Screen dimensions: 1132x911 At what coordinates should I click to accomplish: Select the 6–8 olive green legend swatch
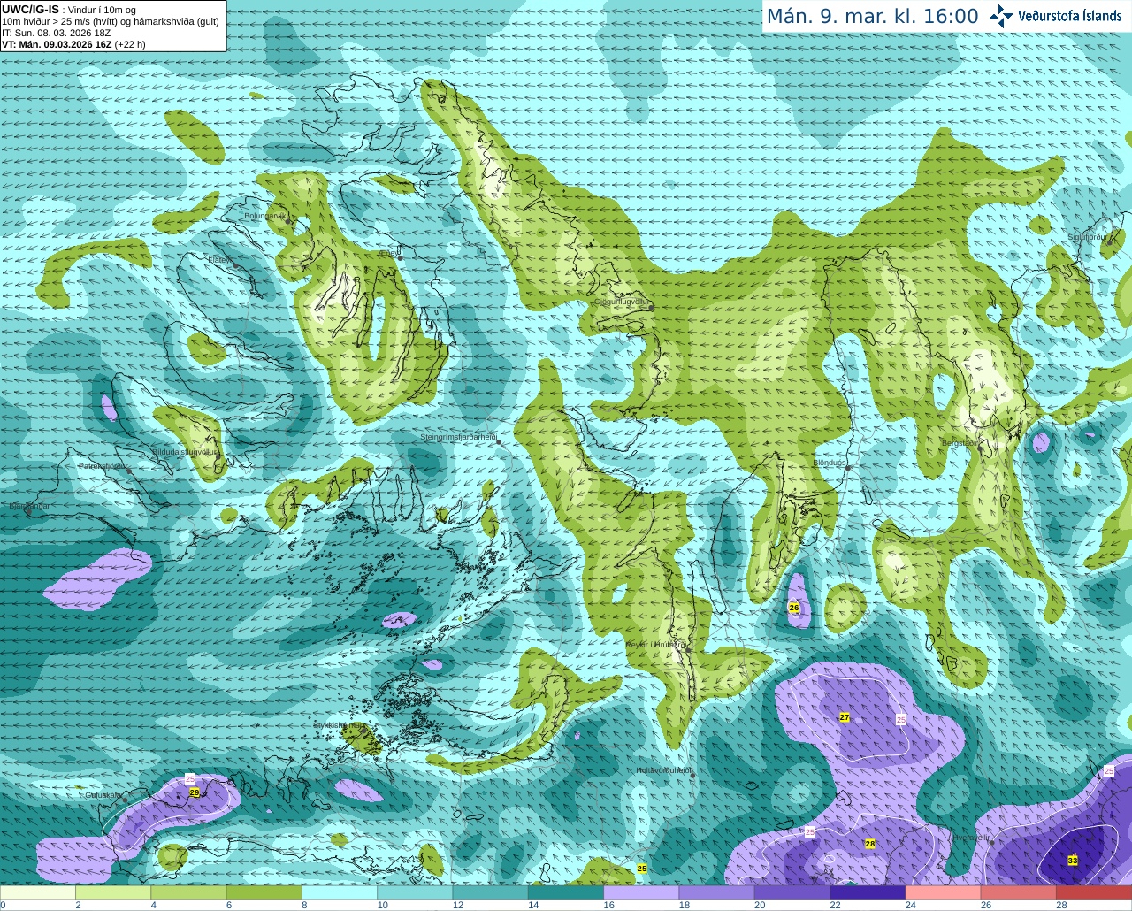pos(264,892)
